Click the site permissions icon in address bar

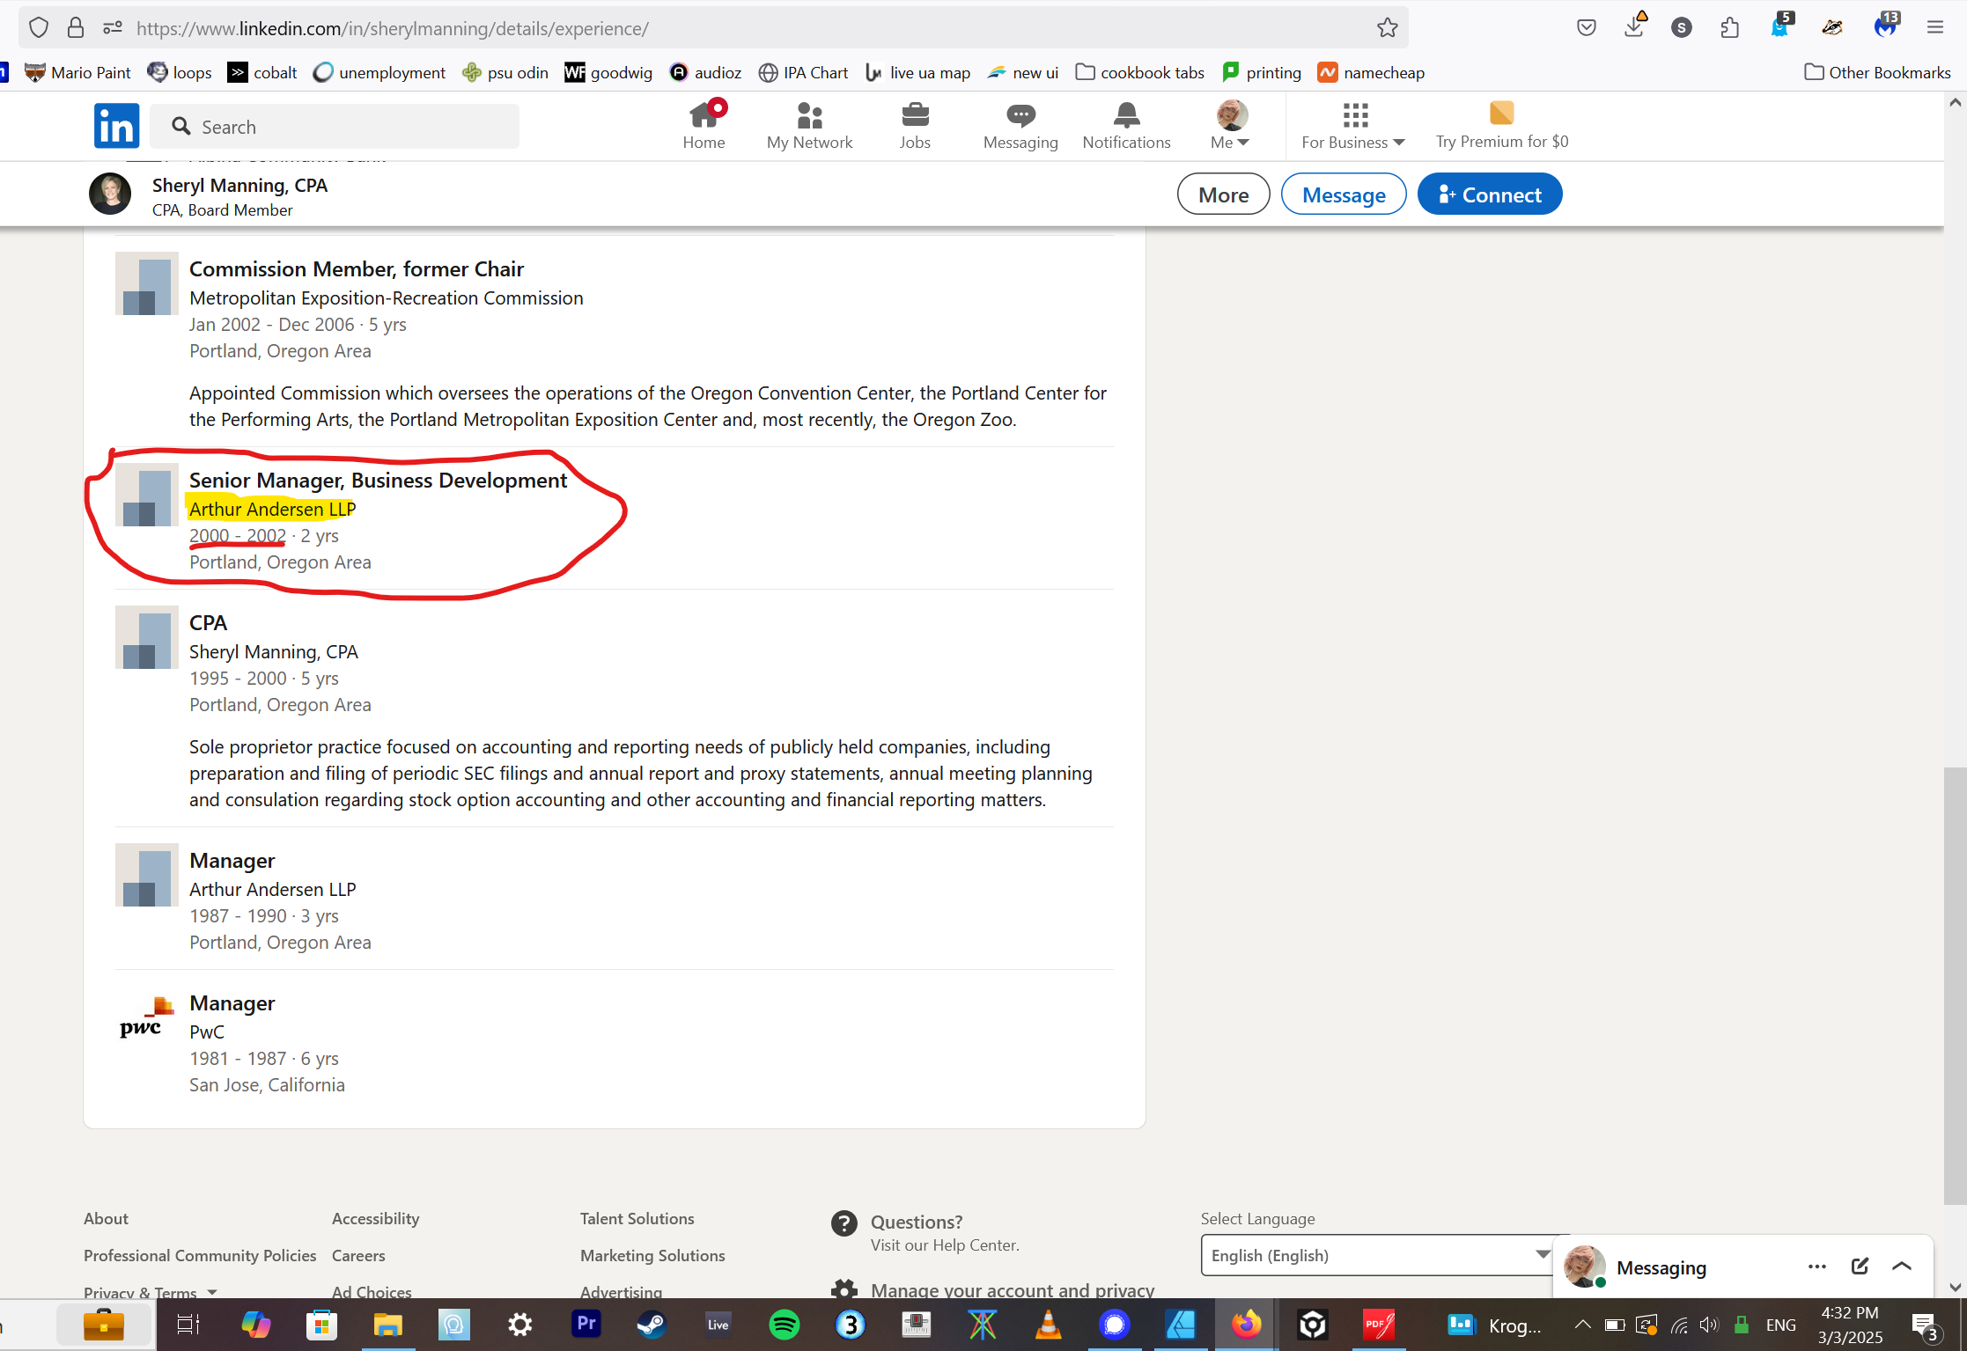tap(113, 28)
